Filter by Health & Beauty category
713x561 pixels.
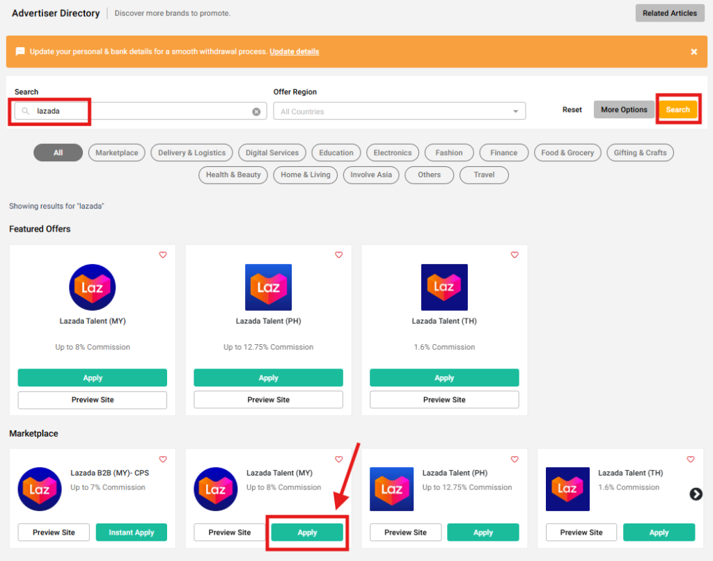point(233,175)
